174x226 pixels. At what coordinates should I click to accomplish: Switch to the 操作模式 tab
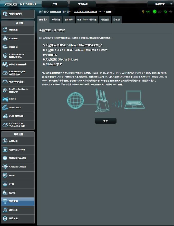click(43, 19)
